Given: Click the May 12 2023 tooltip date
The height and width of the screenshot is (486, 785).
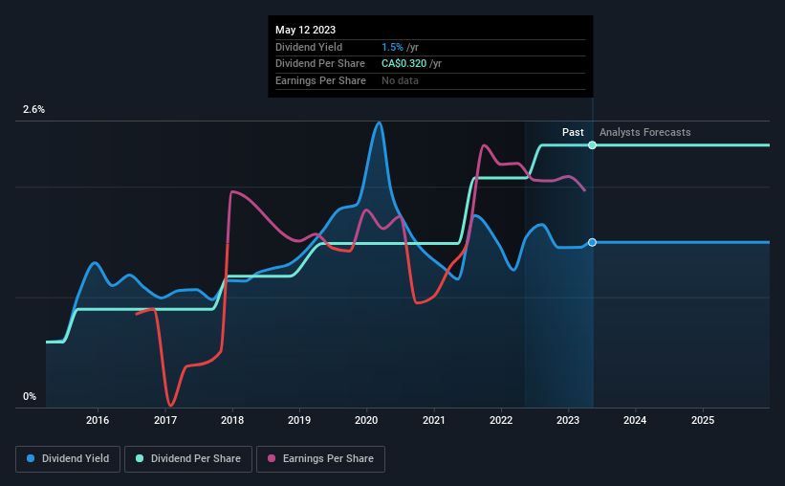Looking at the screenshot, I should click(x=305, y=30).
